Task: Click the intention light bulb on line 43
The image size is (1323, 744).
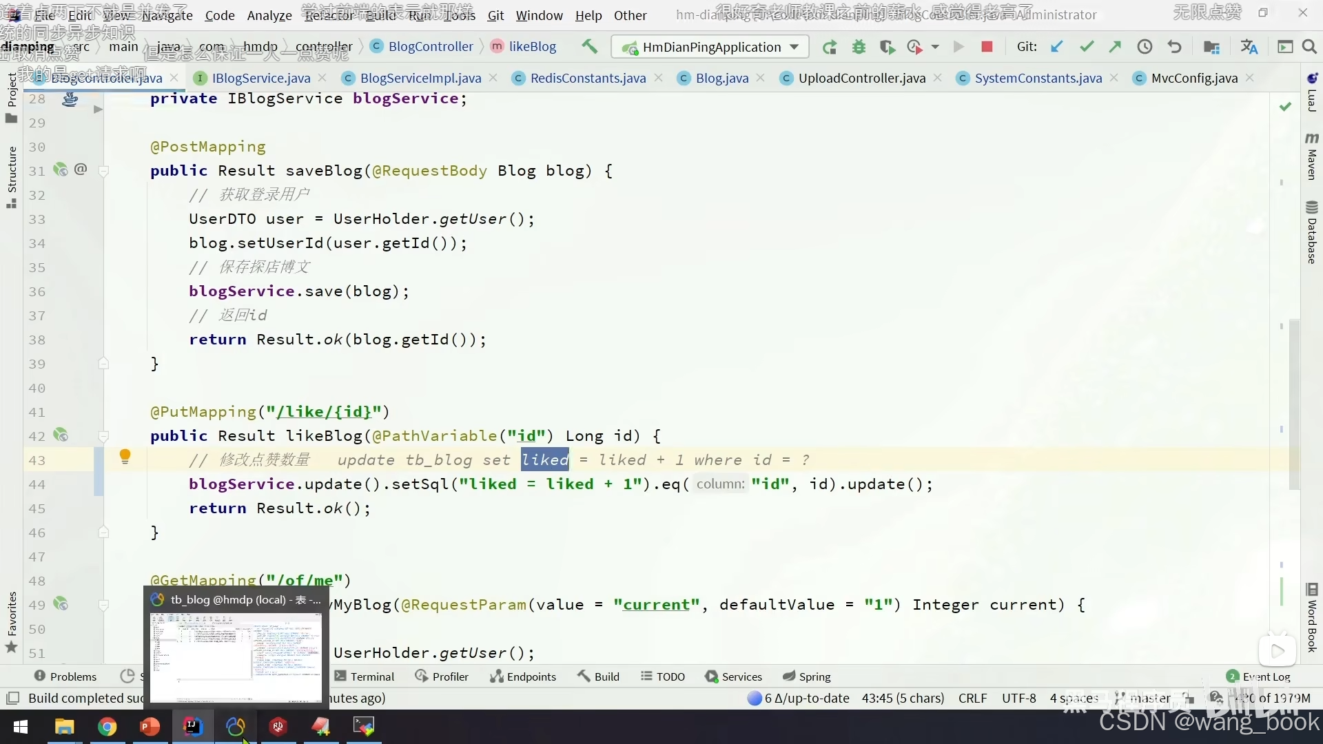Action: pyautogui.click(x=125, y=456)
